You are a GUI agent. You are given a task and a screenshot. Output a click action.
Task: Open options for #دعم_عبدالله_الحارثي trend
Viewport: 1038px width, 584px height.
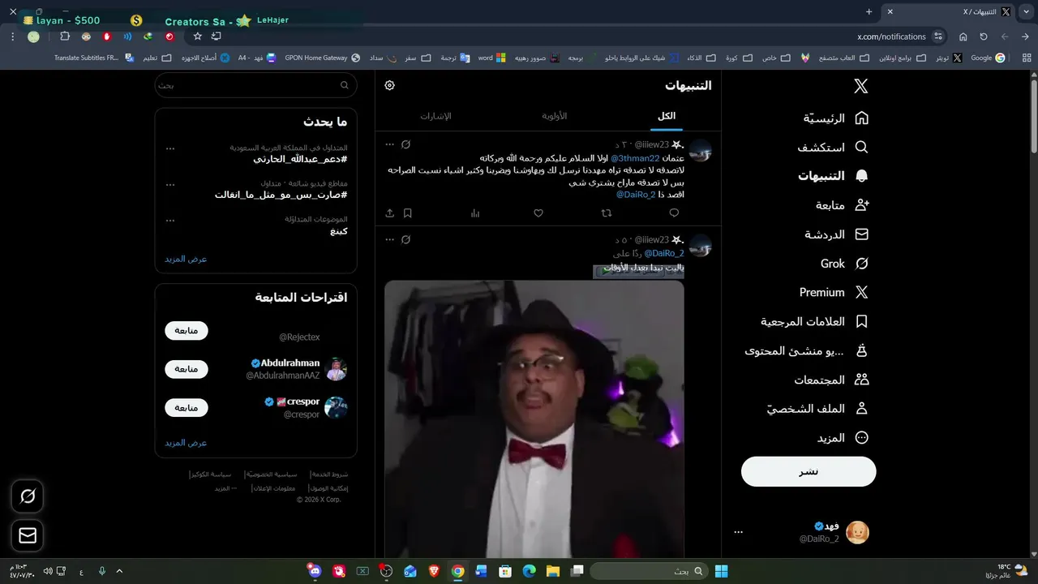pyautogui.click(x=170, y=148)
